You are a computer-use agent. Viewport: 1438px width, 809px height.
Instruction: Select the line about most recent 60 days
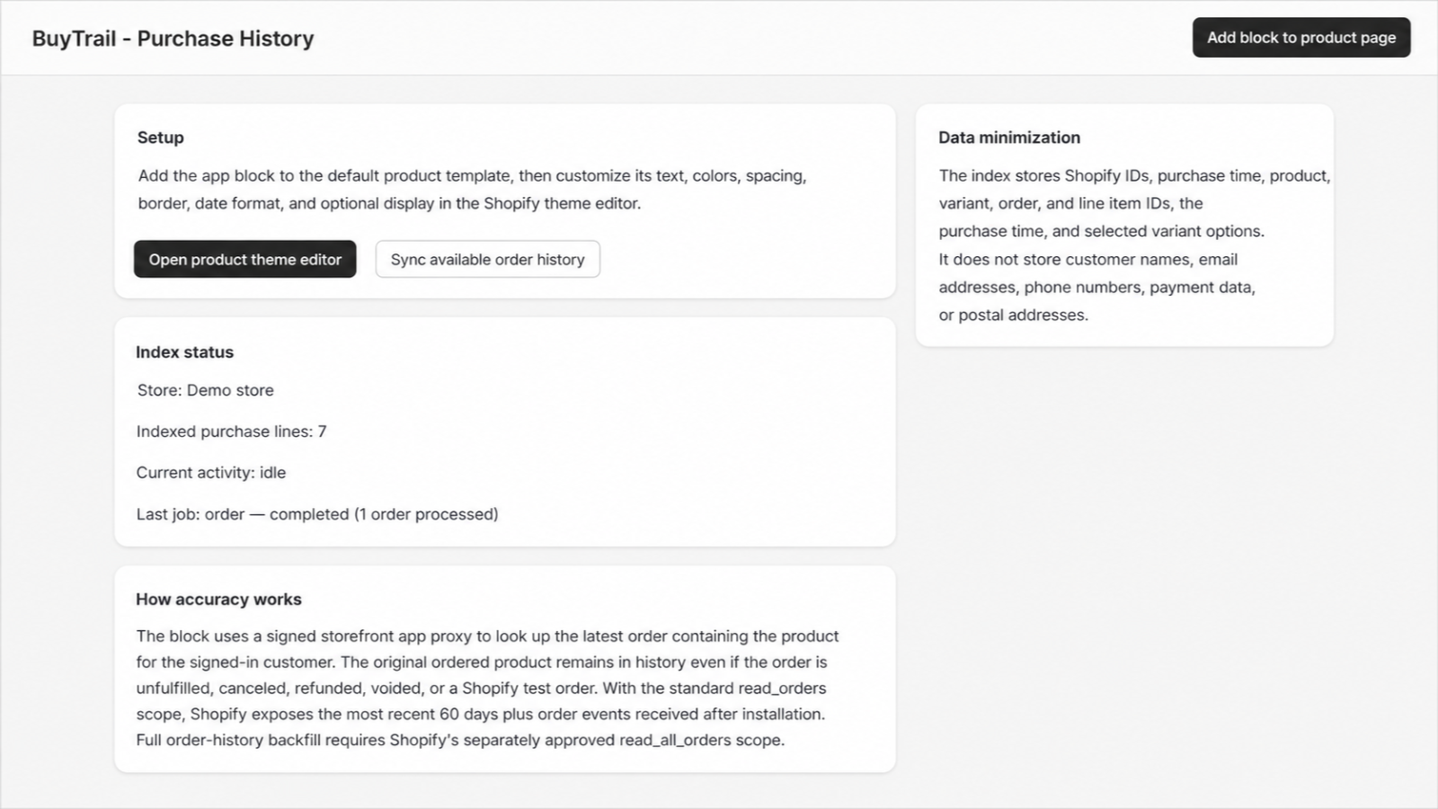[x=480, y=714]
